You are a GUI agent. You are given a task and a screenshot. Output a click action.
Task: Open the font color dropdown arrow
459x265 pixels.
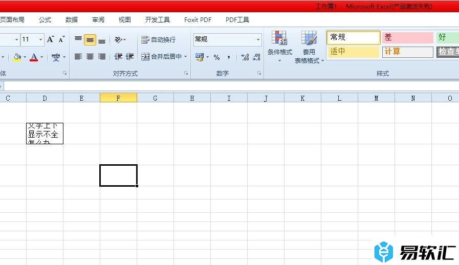(x=42, y=57)
